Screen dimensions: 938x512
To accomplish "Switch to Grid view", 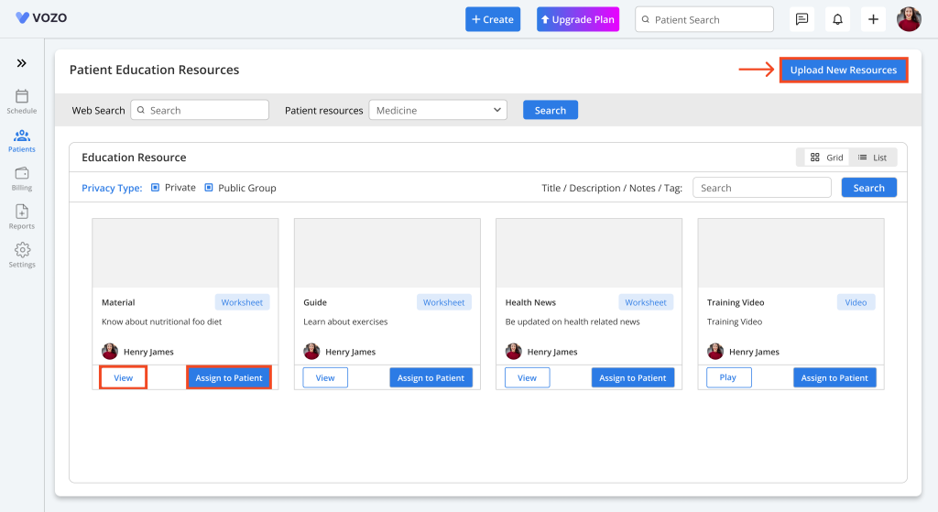I will click(x=826, y=158).
